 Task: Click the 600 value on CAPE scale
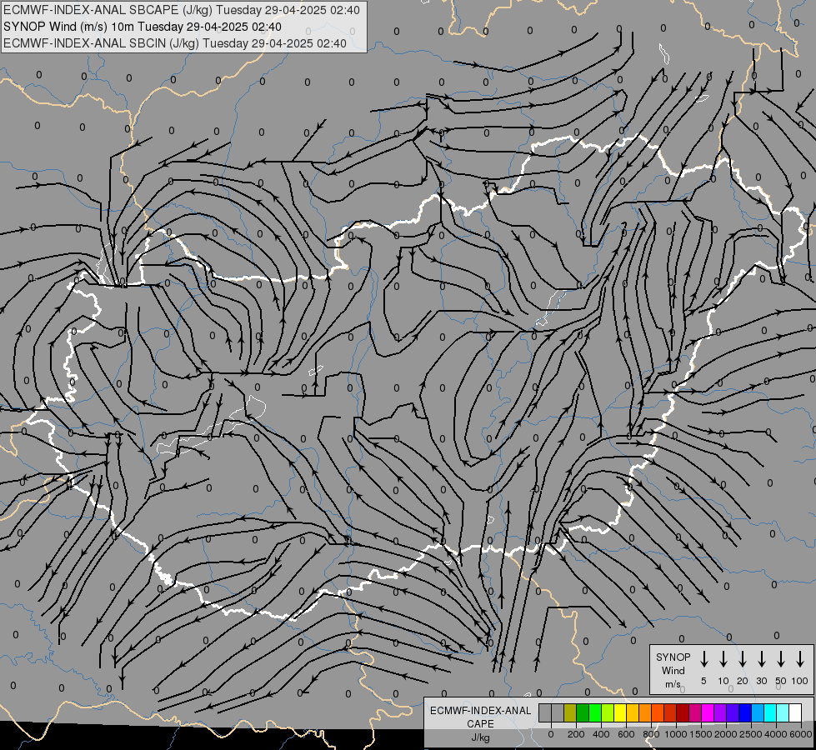(626, 734)
